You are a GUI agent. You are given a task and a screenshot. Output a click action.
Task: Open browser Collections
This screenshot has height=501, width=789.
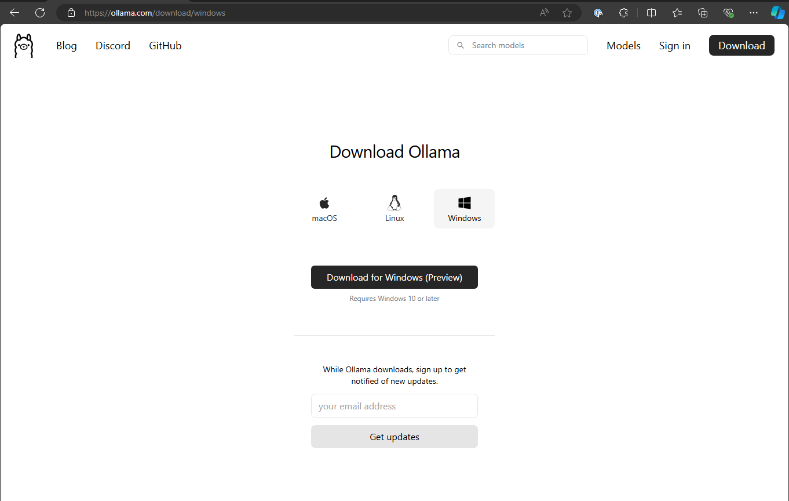pos(703,13)
